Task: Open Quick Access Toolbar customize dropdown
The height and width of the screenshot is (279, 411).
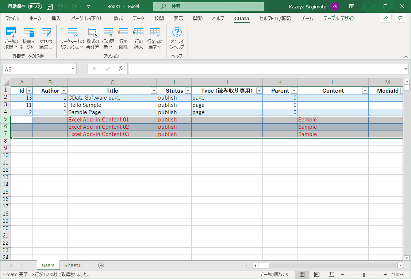Action: pos(88,7)
